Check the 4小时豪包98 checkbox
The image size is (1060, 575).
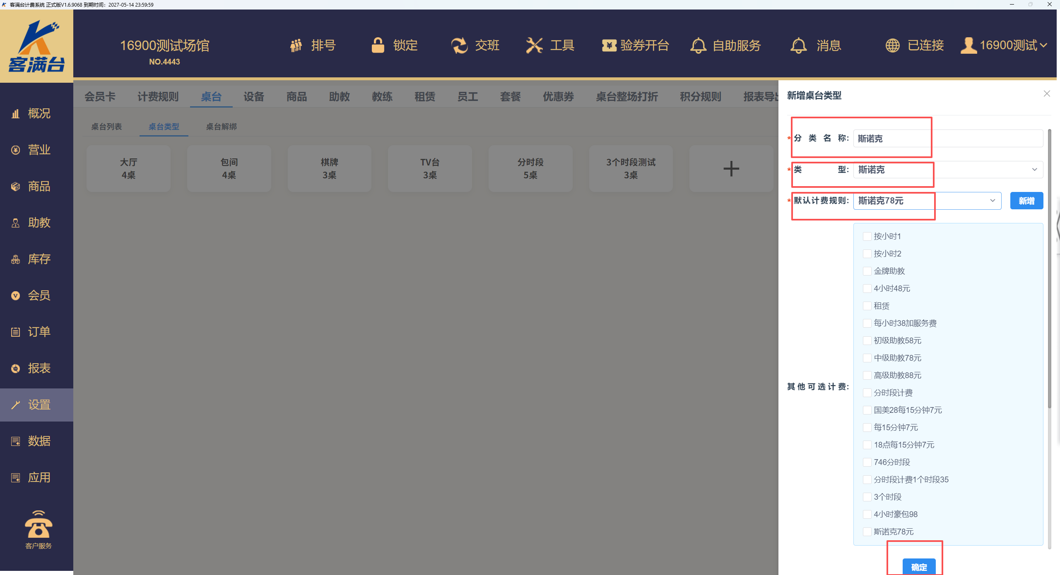point(867,514)
